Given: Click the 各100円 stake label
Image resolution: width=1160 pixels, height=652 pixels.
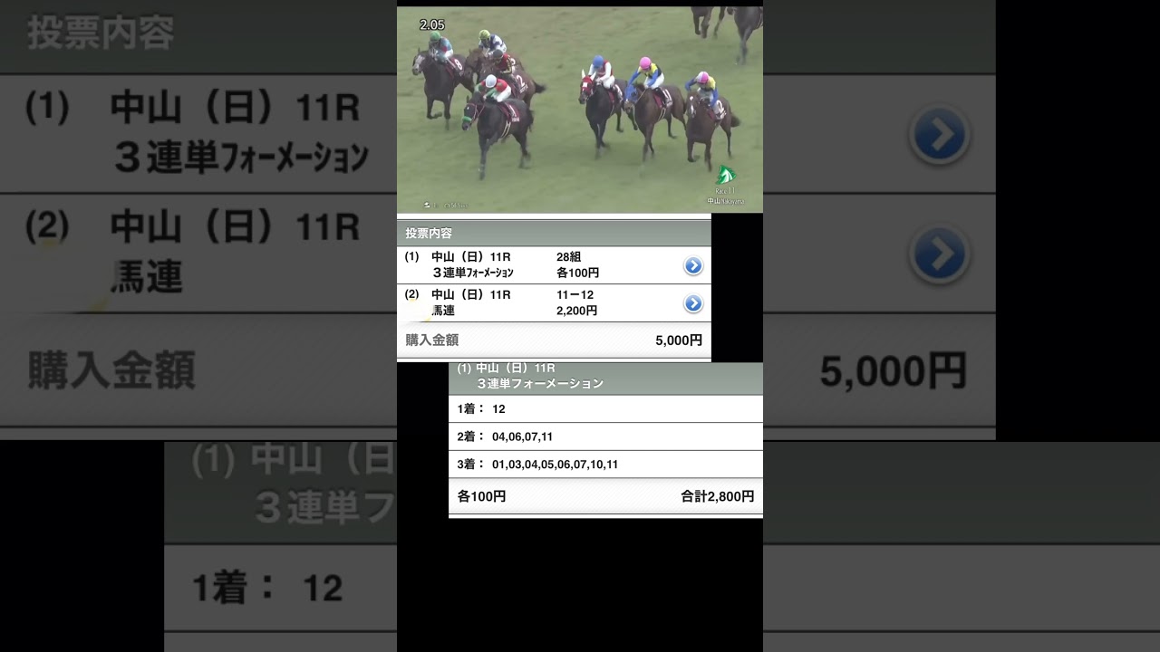Looking at the screenshot, I should coord(482,496).
